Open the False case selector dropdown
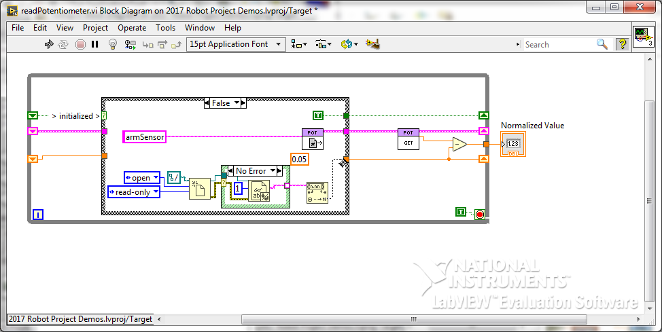 [x=225, y=103]
